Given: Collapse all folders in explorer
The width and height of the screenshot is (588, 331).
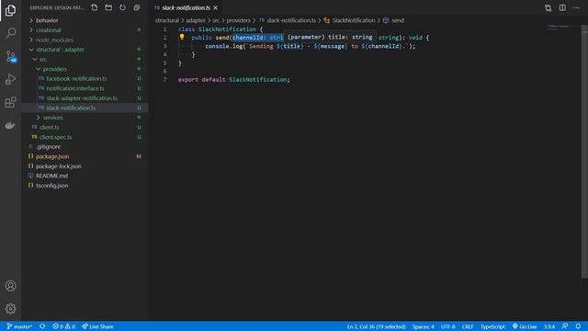Looking at the screenshot, I should point(137,7).
